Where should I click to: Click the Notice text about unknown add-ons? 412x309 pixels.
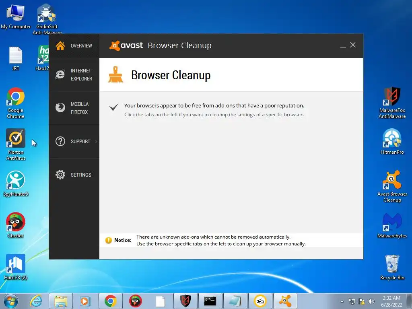point(221,240)
